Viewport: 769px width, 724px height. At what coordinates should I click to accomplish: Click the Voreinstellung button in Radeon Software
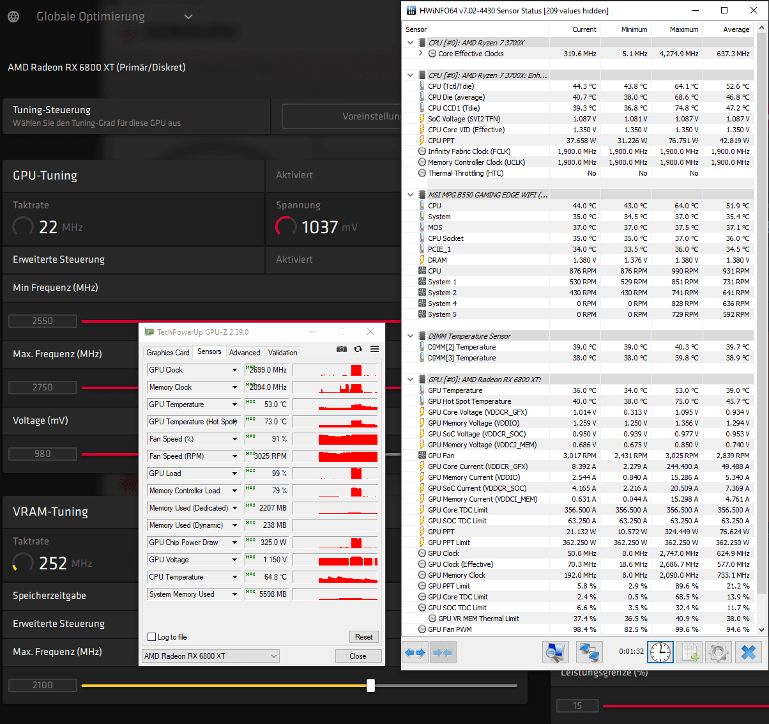[342, 116]
